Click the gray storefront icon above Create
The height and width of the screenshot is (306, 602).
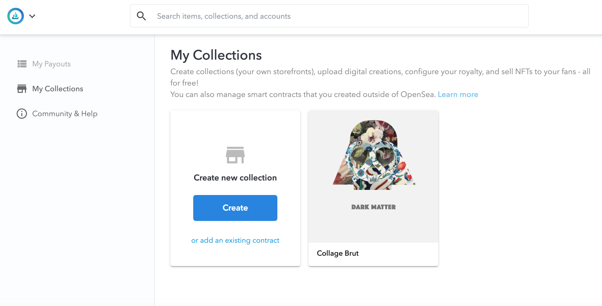pyautogui.click(x=235, y=155)
